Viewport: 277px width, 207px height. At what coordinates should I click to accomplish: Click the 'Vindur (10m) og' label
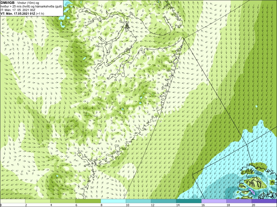29,3
